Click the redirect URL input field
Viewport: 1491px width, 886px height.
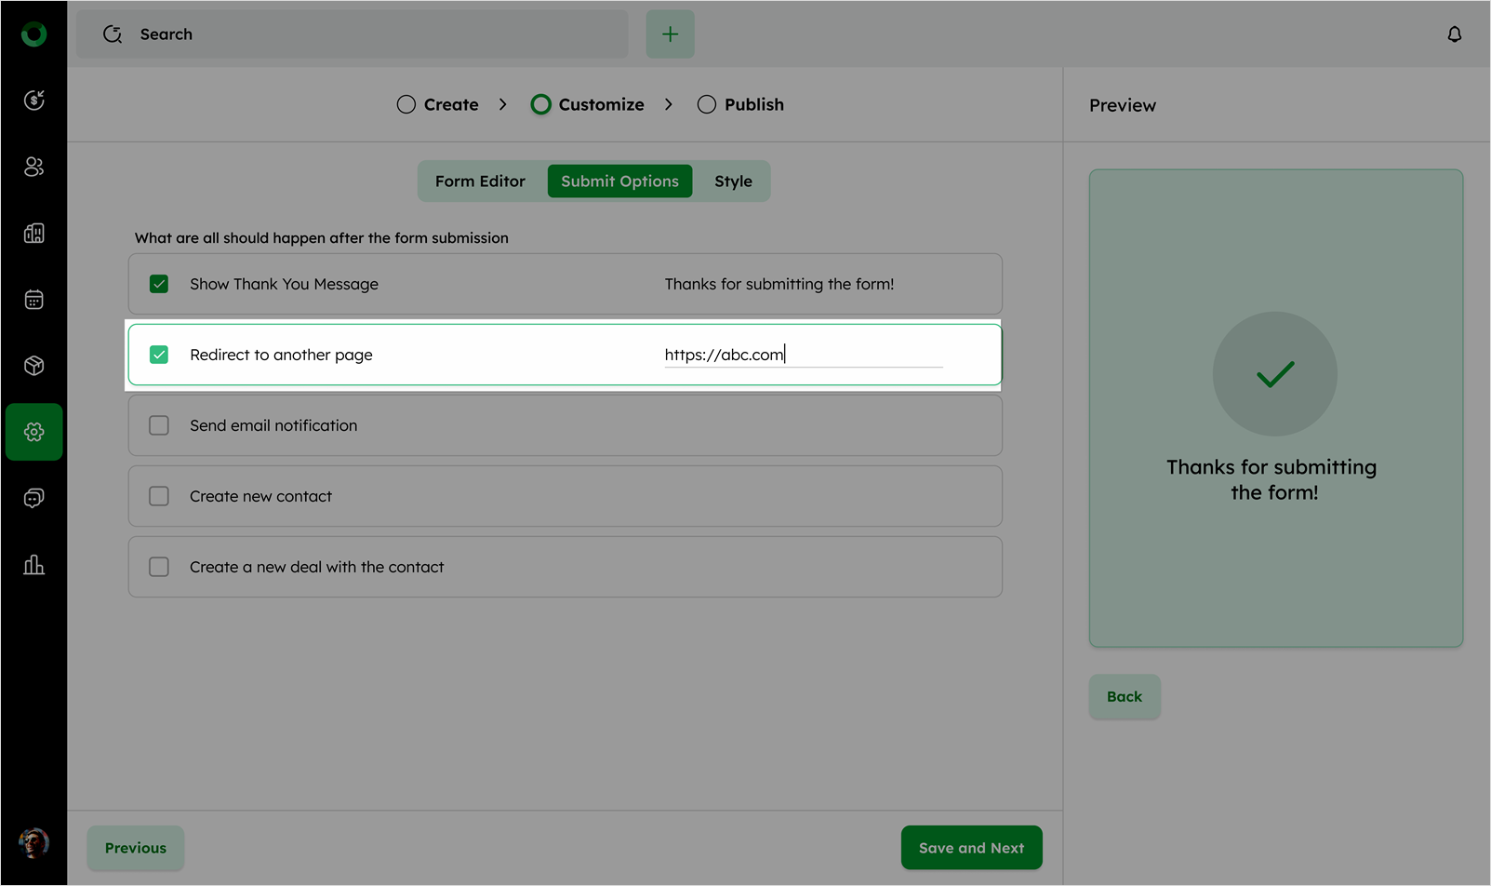coord(803,355)
